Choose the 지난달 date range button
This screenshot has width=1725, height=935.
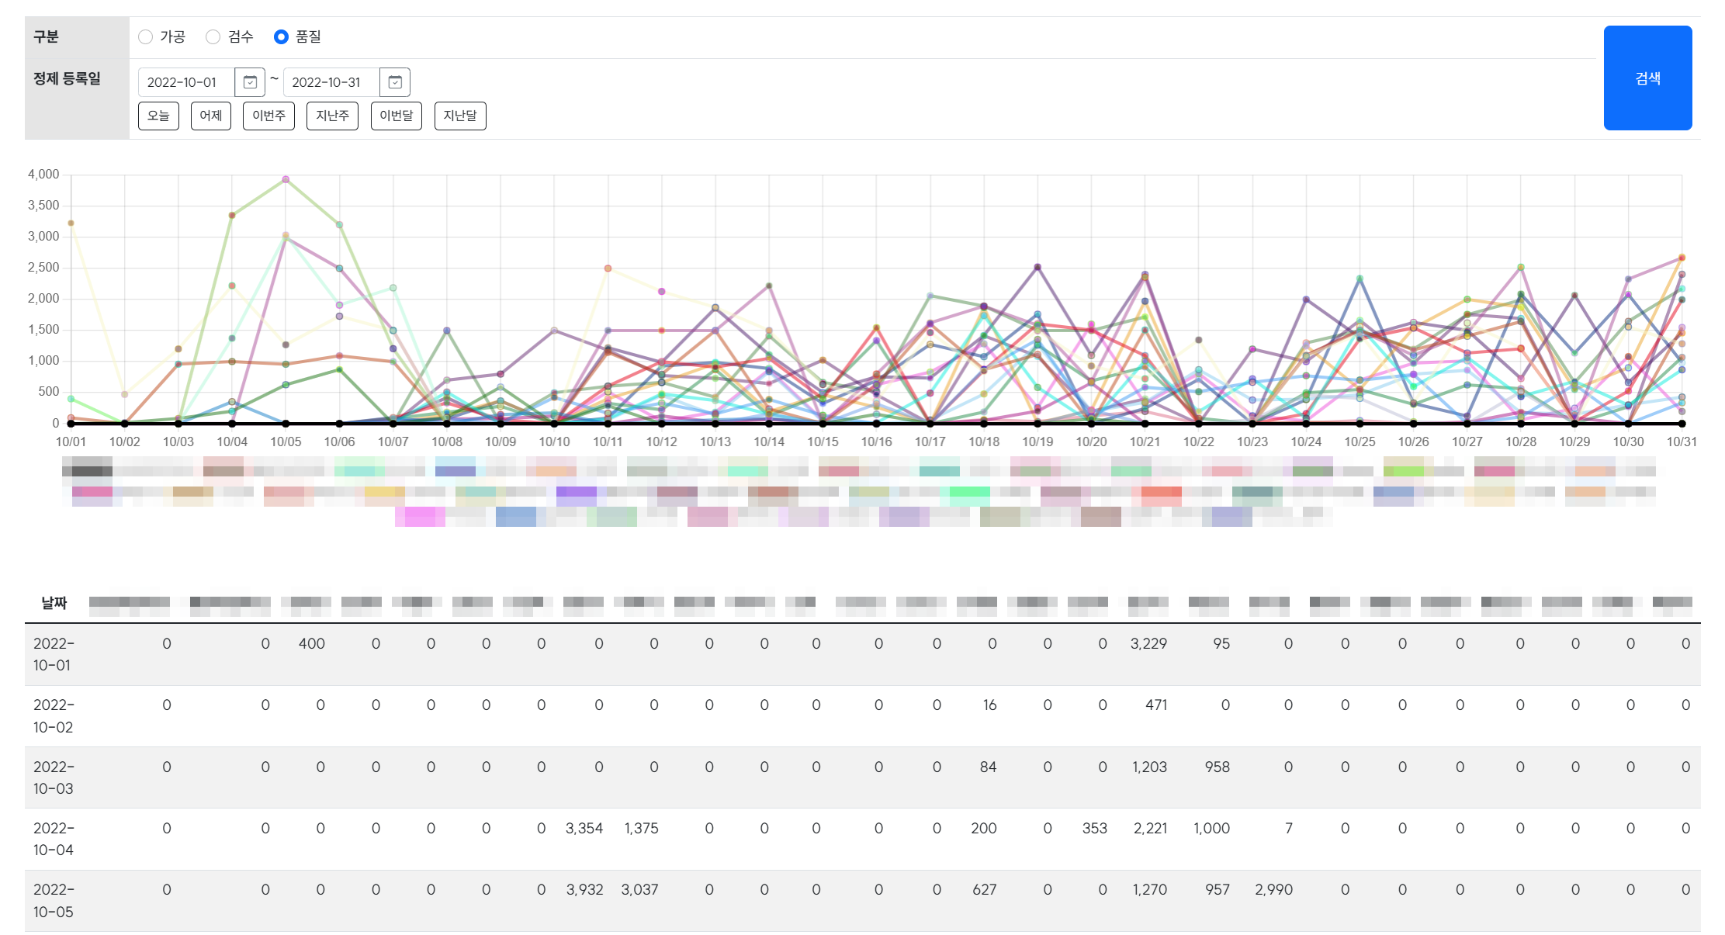(460, 116)
